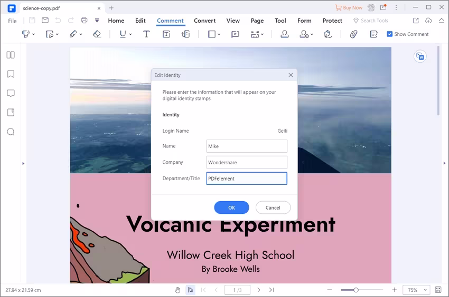Click the Buy Now link
This screenshot has width=449, height=297.
pyautogui.click(x=349, y=8)
